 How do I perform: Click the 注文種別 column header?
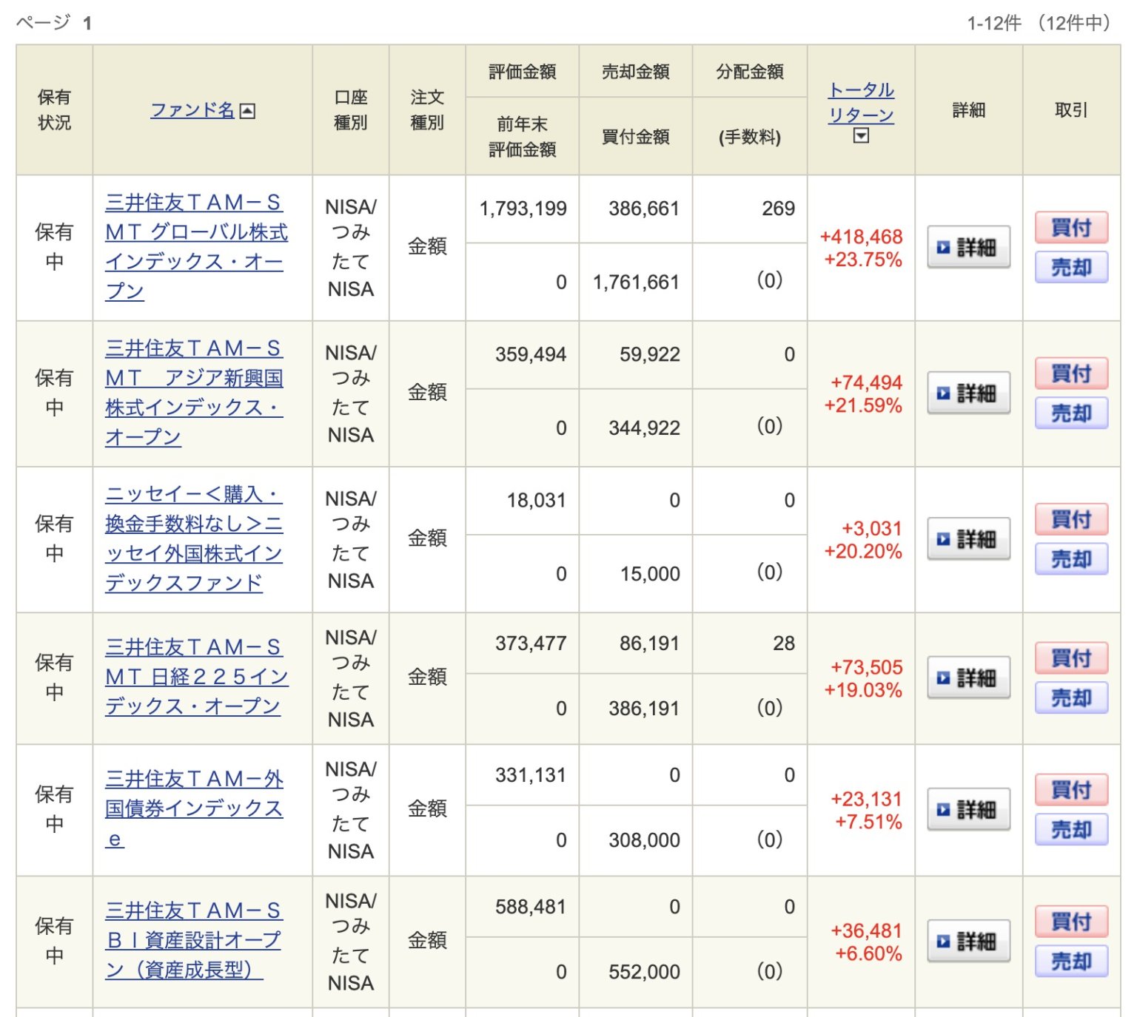(x=427, y=109)
